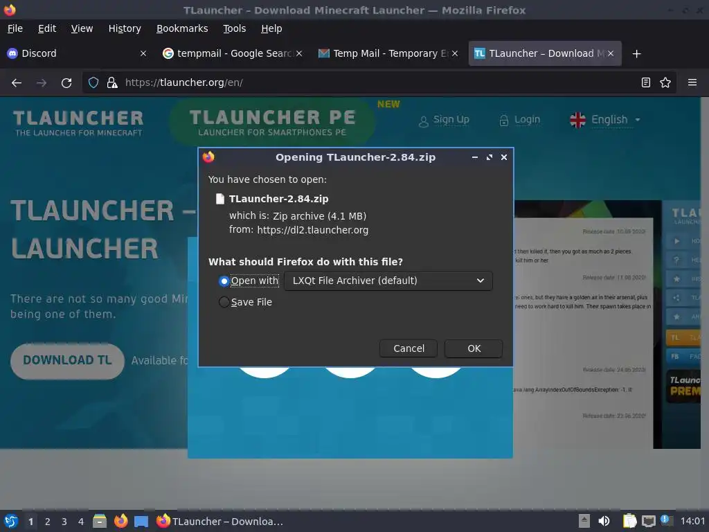Screen dimensions: 709x532
Task: Launch the file manager from taskbar
Action: tap(100, 521)
